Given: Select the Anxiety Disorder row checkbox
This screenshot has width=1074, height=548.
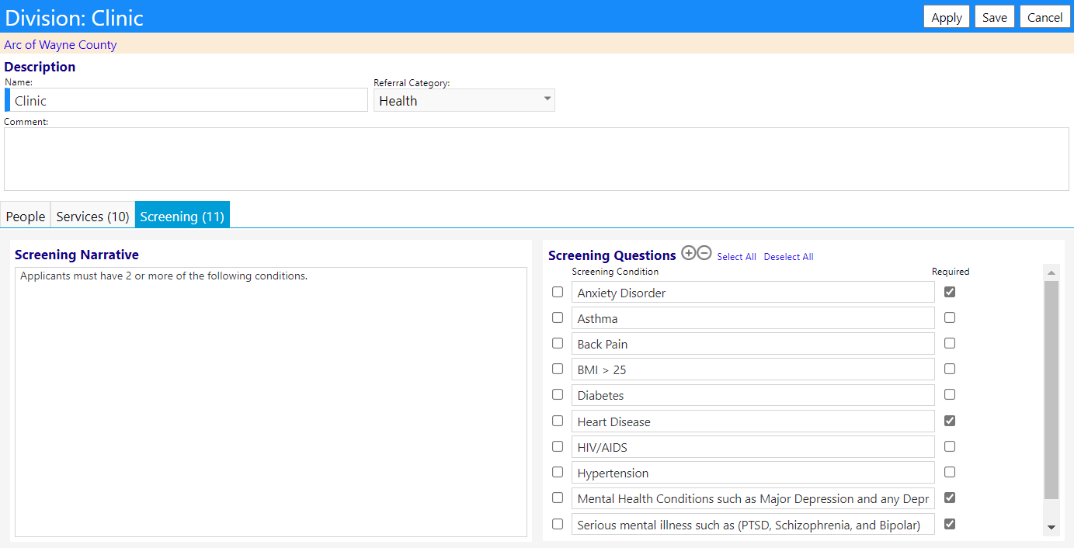Looking at the screenshot, I should coord(558,292).
